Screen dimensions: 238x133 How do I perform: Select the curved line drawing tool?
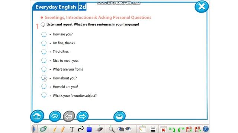pyautogui.click(x=81, y=129)
